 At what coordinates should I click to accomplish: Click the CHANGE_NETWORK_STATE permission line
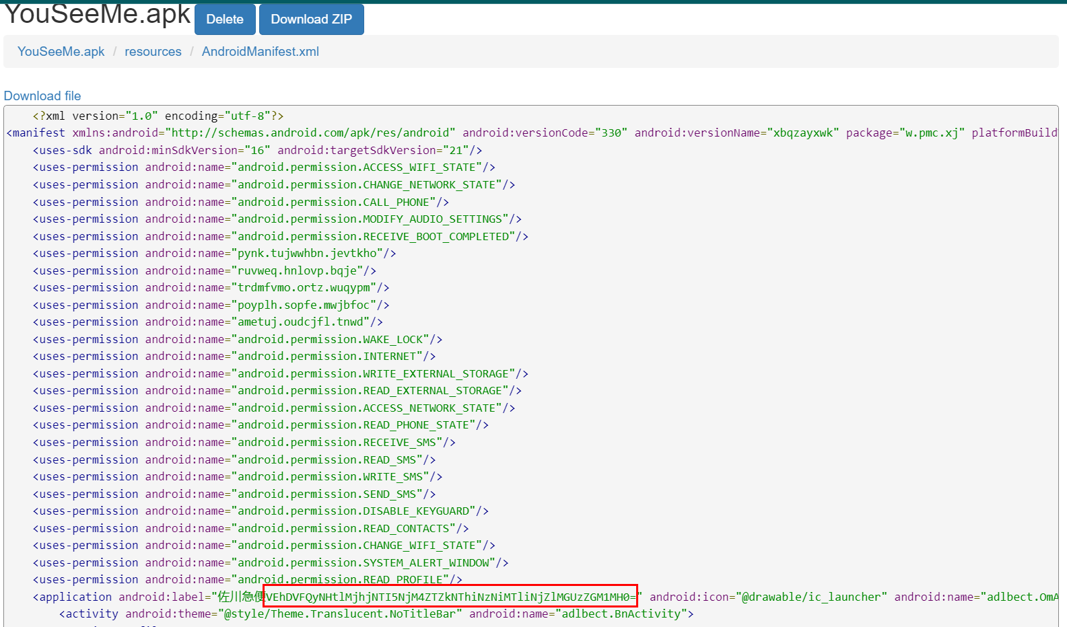(x=274, y=184)
